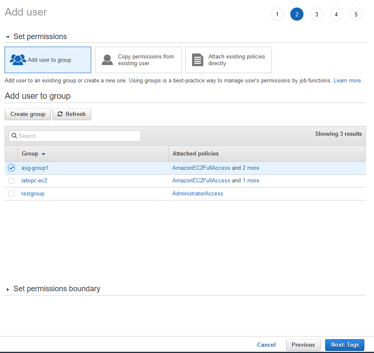Jump to step 4 circle
This screenshot has height=353, width=374.
tap(336, 14)
